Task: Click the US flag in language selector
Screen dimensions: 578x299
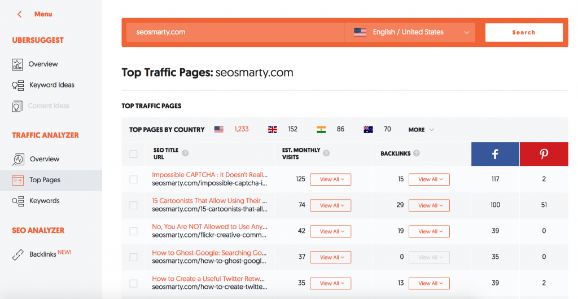Action: 360,32
